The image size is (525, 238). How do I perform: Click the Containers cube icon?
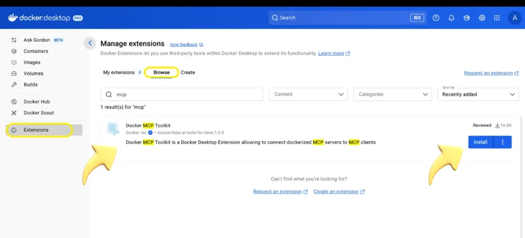pyautogui.click(x=14, y=51)
